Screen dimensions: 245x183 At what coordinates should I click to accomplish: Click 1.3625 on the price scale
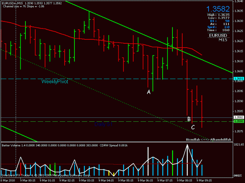click(x=239, y=31)
